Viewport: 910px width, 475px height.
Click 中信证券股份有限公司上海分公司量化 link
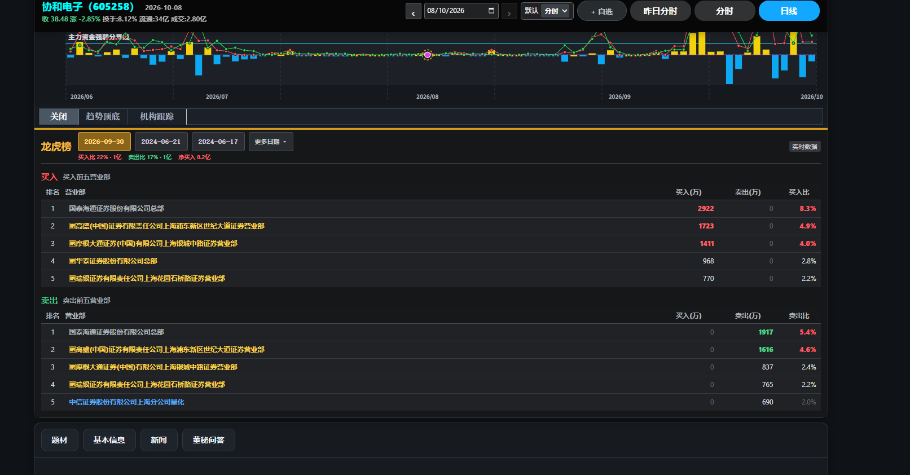tap(126, 402)
